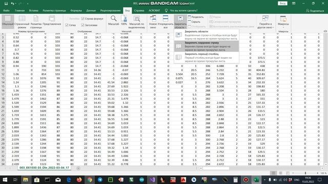Open the Разметка страницы ribbon tab

54,10
